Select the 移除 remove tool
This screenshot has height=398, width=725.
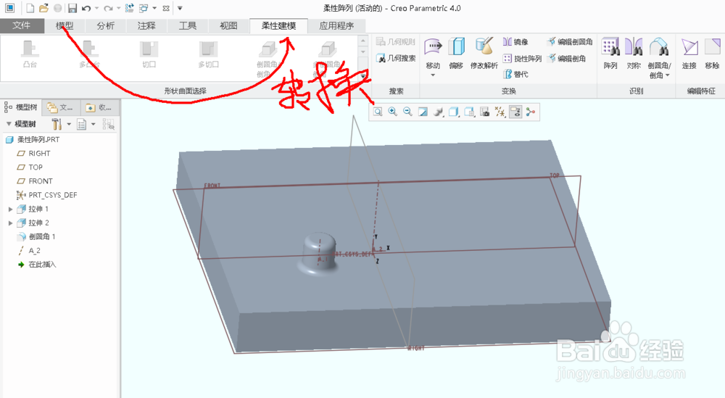pos(713,53)
